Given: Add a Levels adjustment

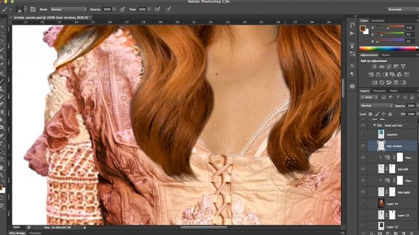Looking at the screenshot, I should pos(382,67).
